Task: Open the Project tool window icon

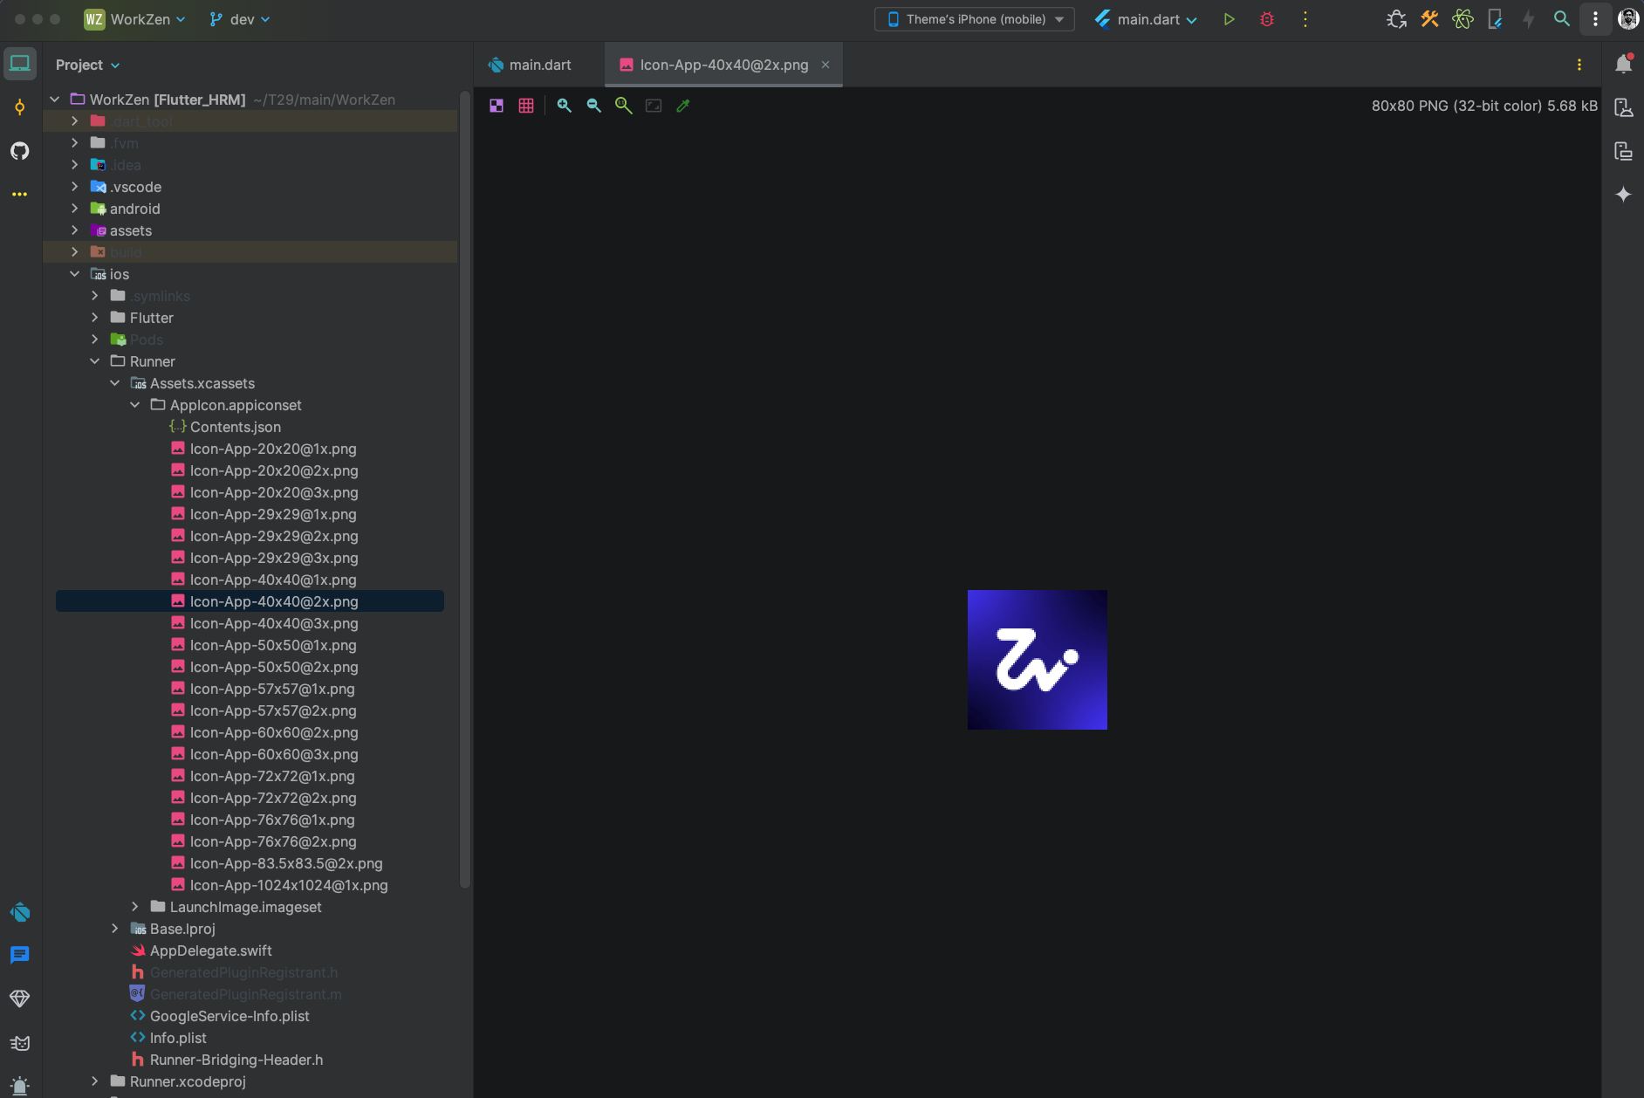Action: (20, 64)
